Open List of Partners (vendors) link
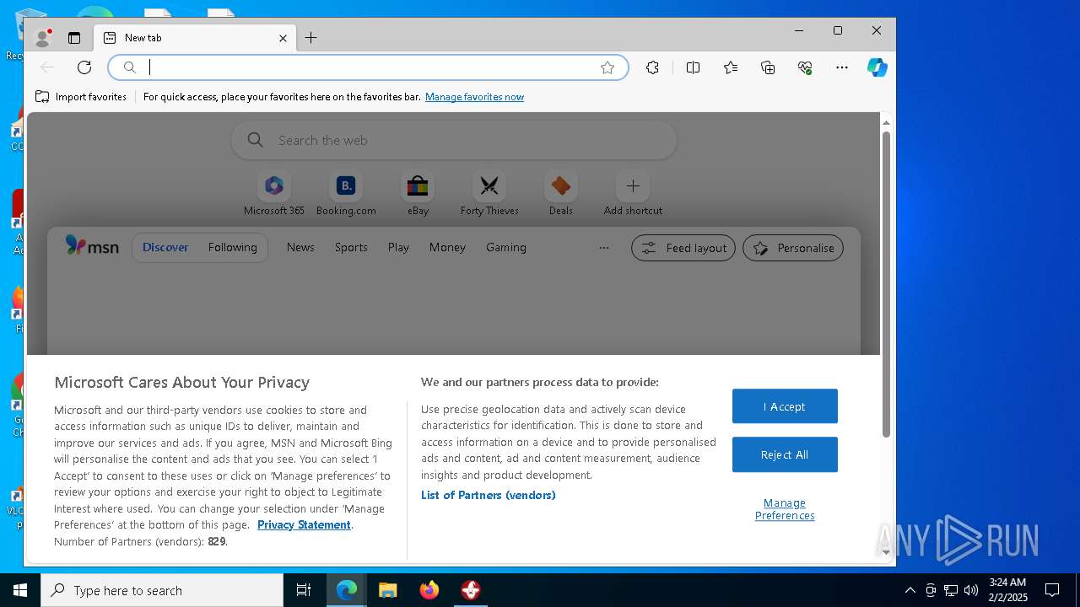 [x=488, y=495]
